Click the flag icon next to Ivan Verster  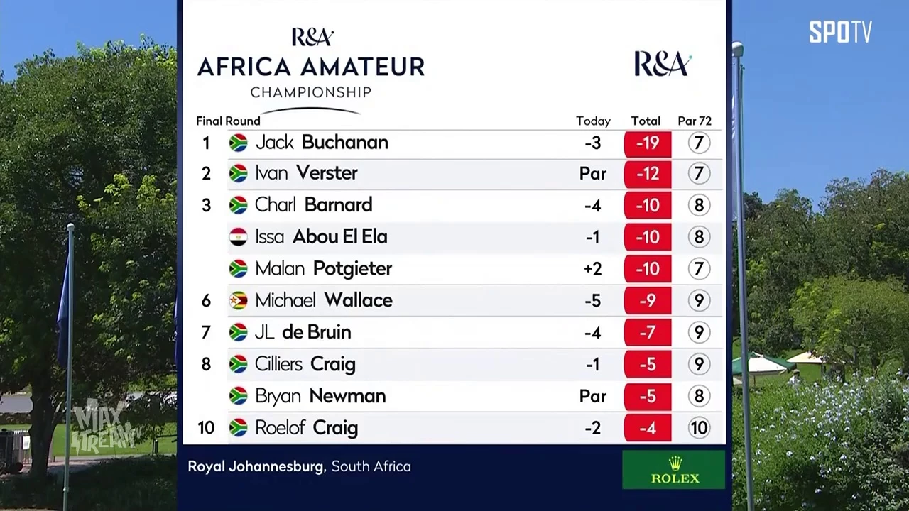238,174
